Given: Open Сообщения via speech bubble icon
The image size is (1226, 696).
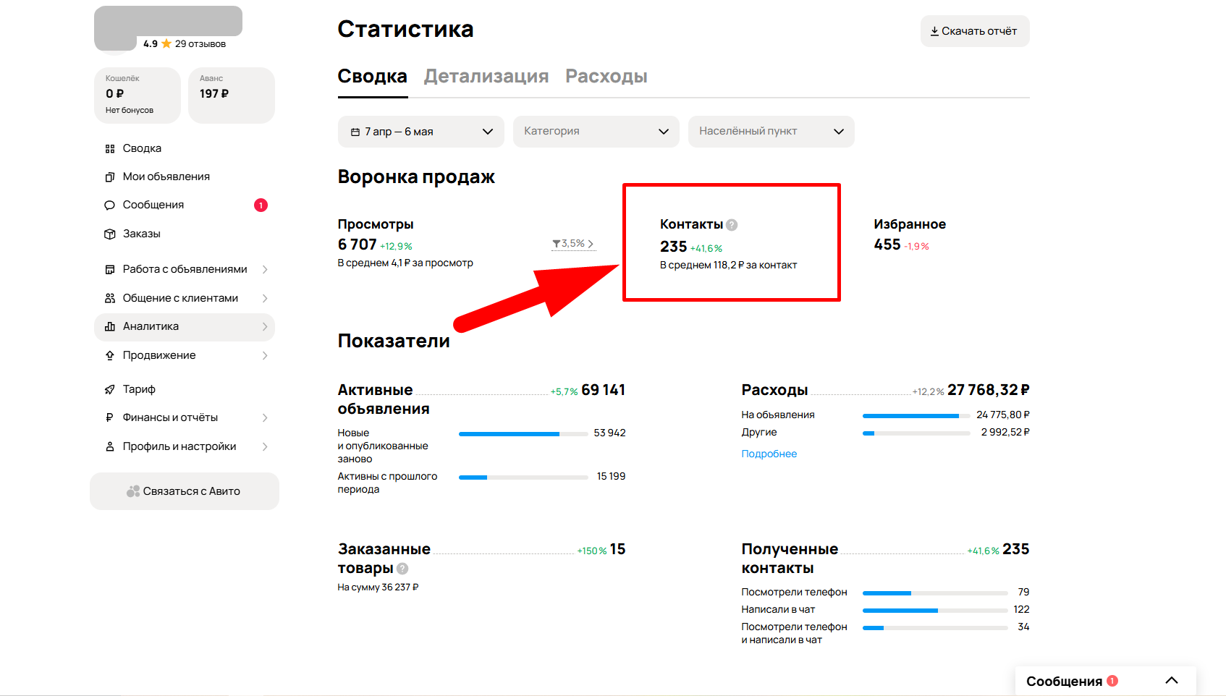Looking at the screenshot, I should click(110, 205).
